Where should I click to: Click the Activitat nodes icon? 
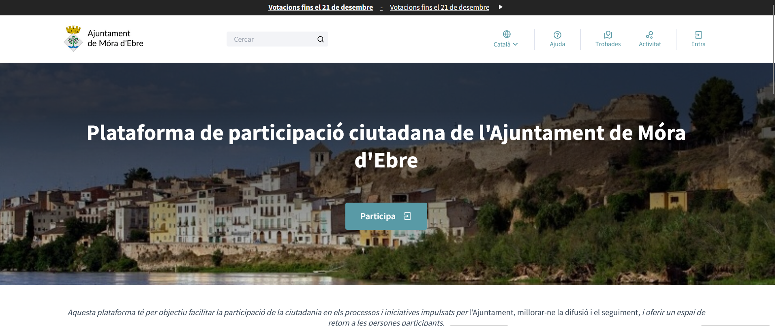pos(649,35)
